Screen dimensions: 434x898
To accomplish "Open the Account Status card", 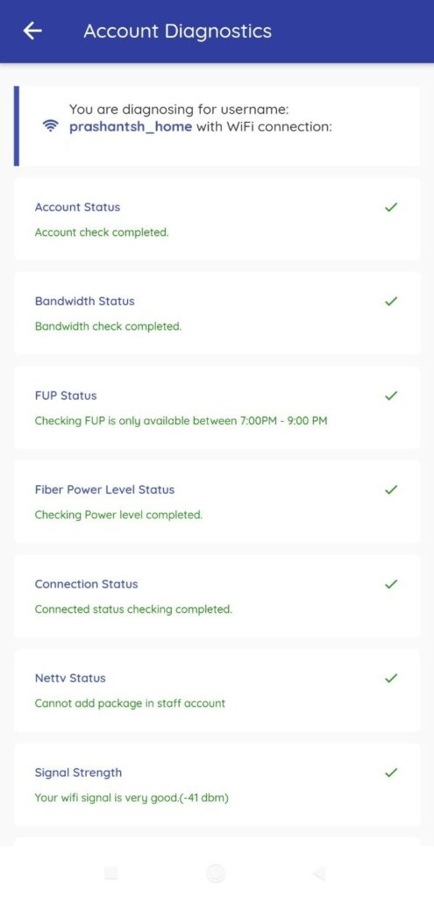I will pos(217,218).
